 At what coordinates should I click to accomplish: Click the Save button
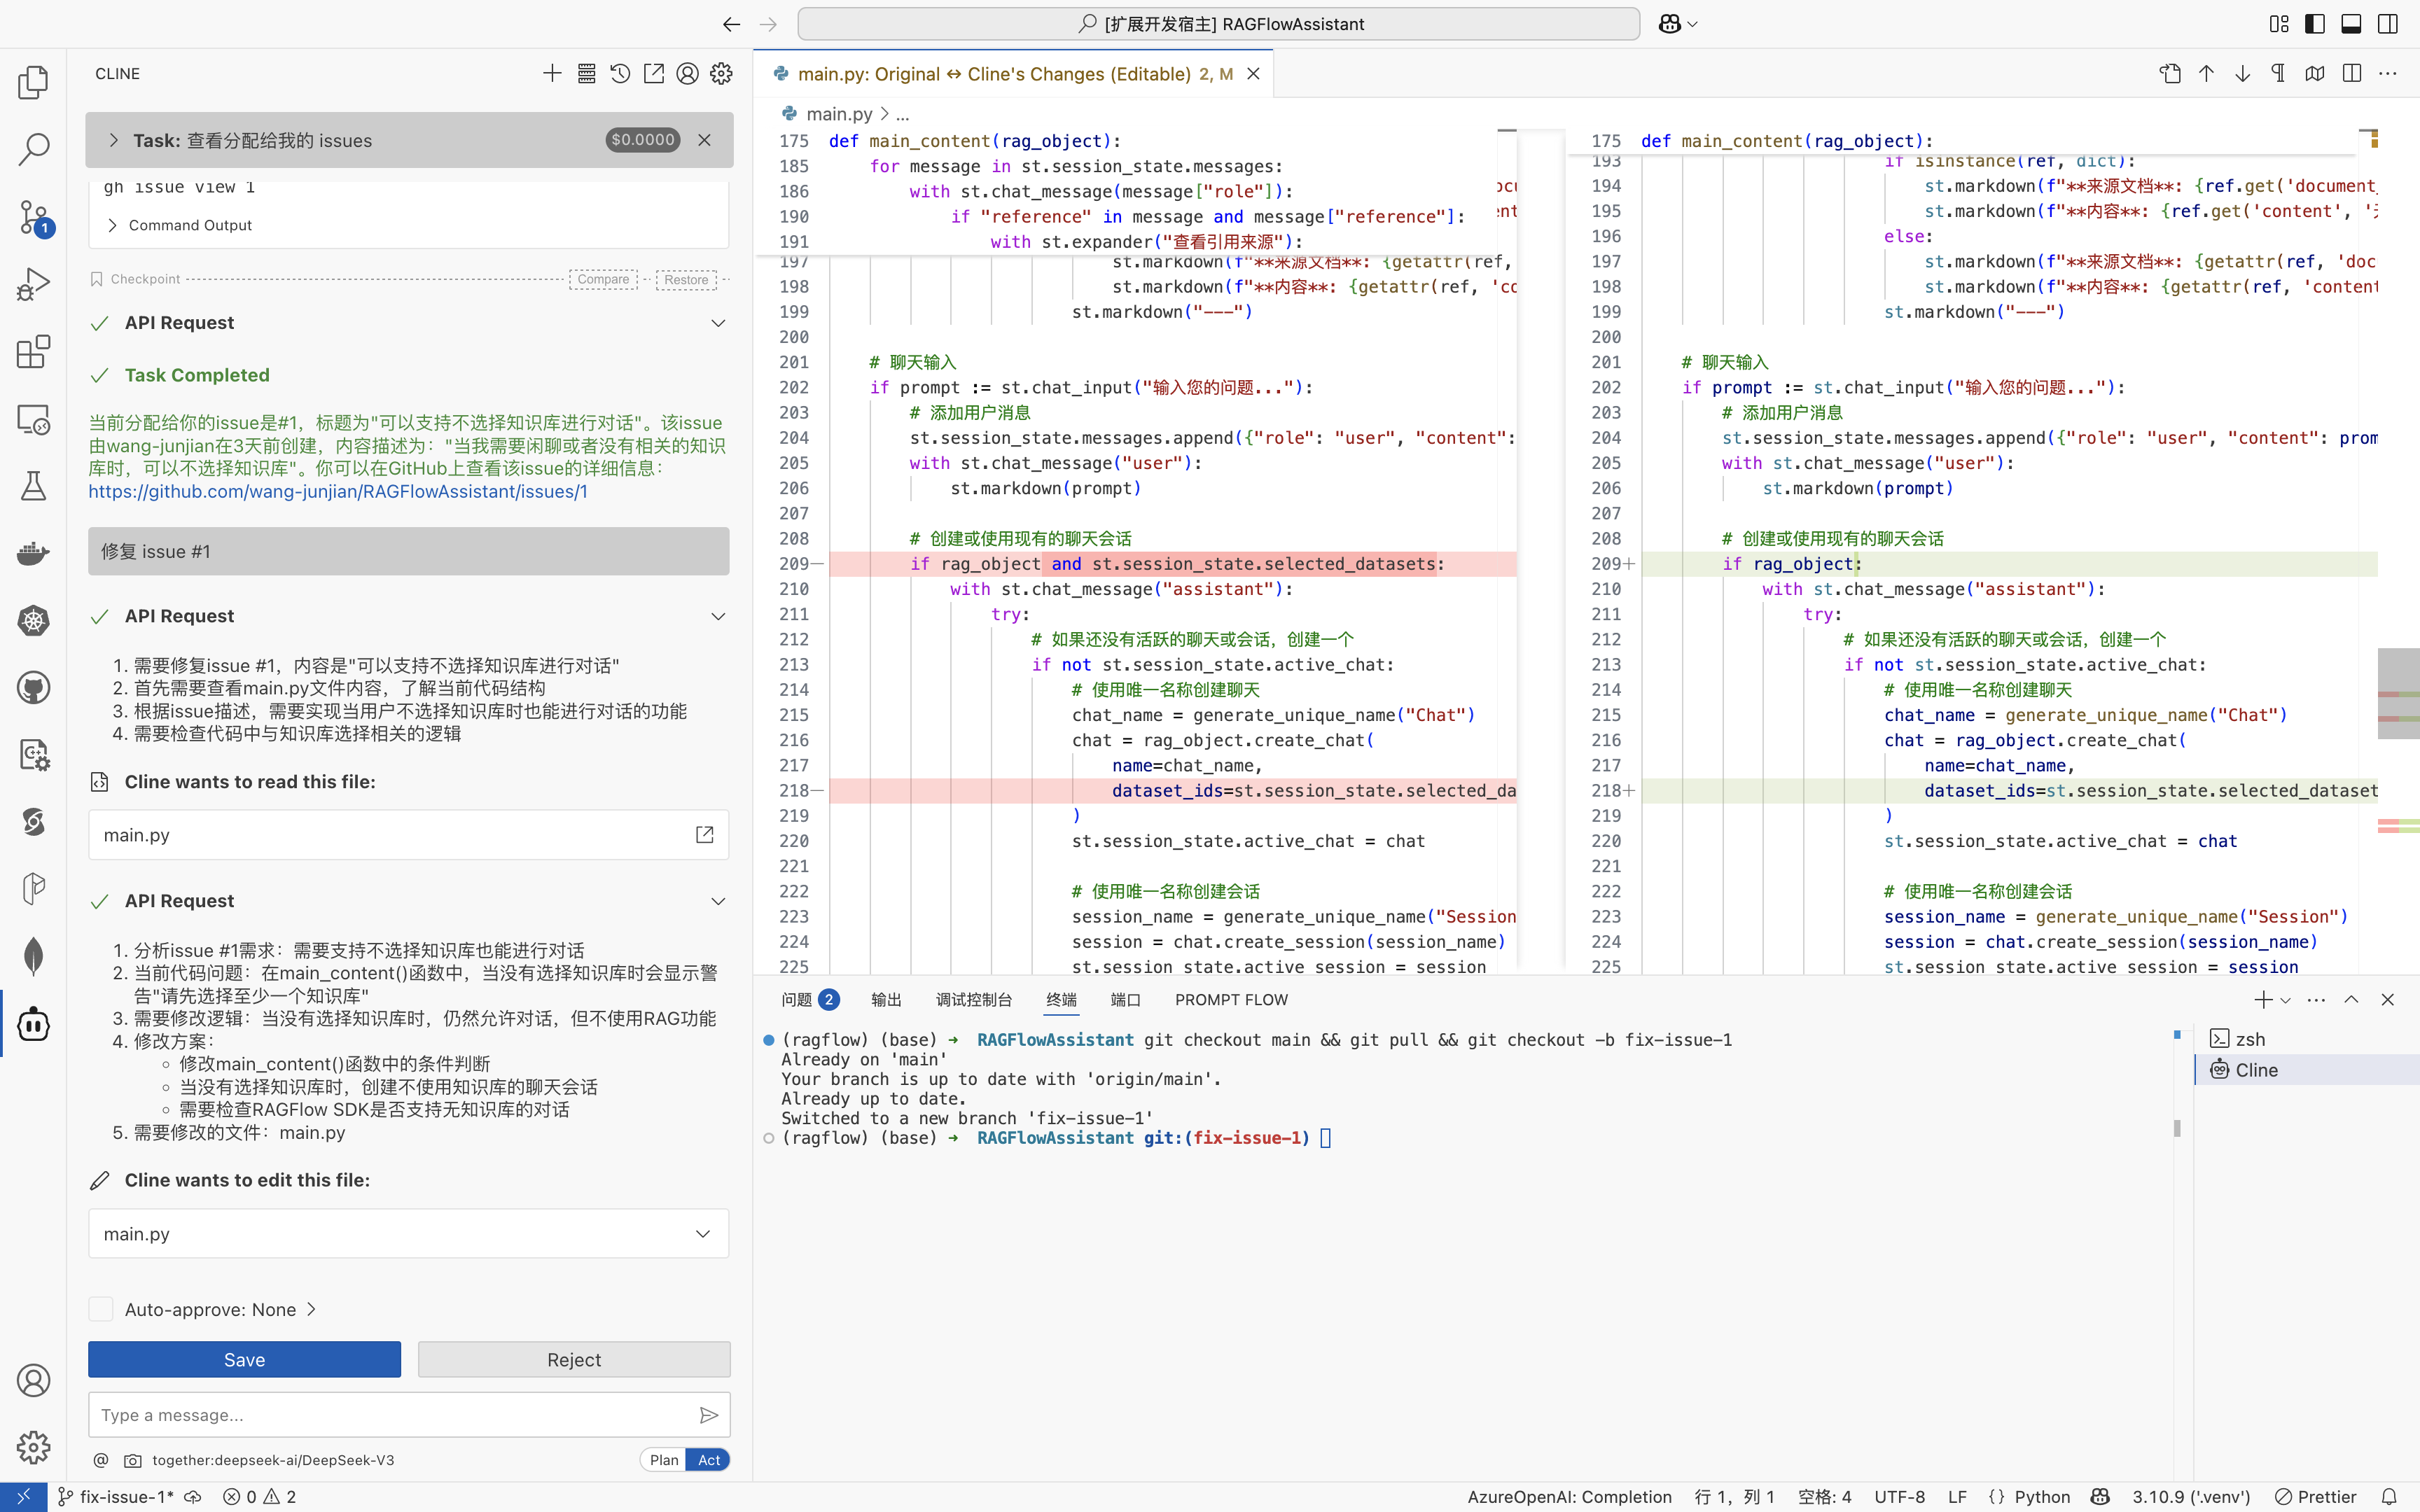point(244,1360)
